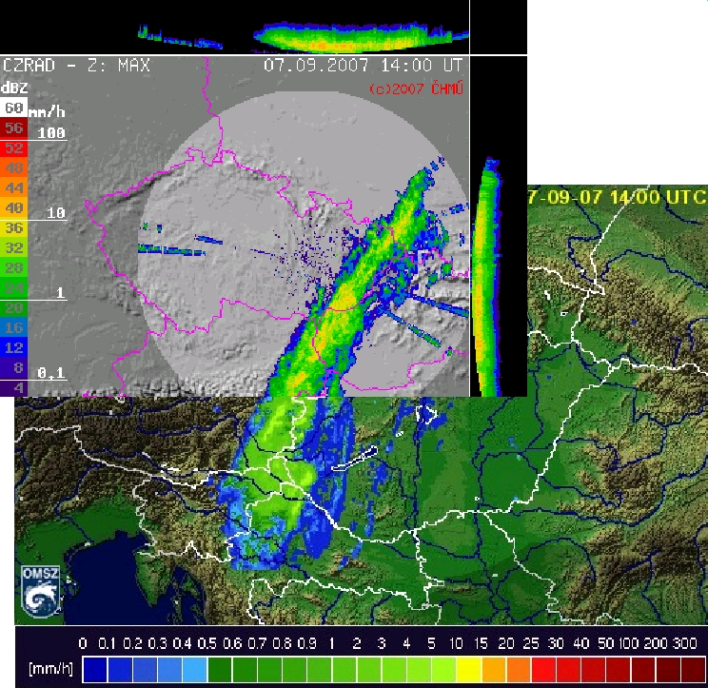The width and height of the screenshot is (708, 688).
Task: Click the 0.9 label on the bottom scale
Action: pos(307,643)
